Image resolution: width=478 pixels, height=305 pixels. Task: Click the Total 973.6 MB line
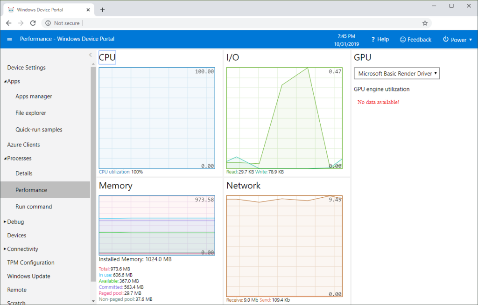tap(114, 269)
